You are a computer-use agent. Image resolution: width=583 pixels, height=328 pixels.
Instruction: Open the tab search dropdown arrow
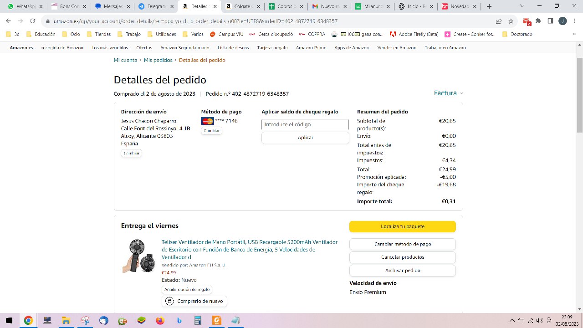pos(522,6)
